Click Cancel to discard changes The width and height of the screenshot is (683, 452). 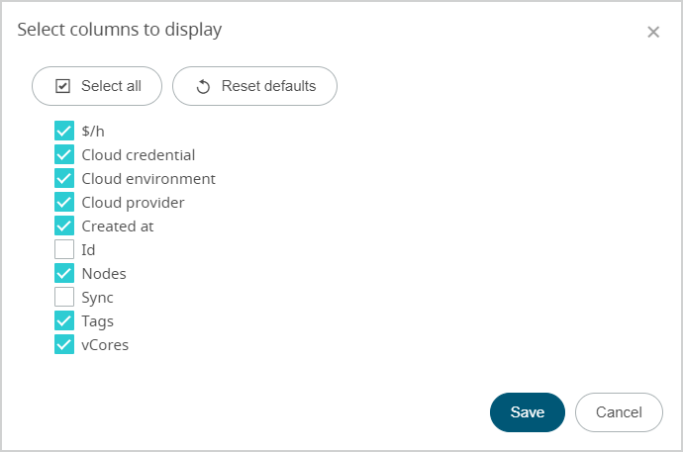(619, 412)
